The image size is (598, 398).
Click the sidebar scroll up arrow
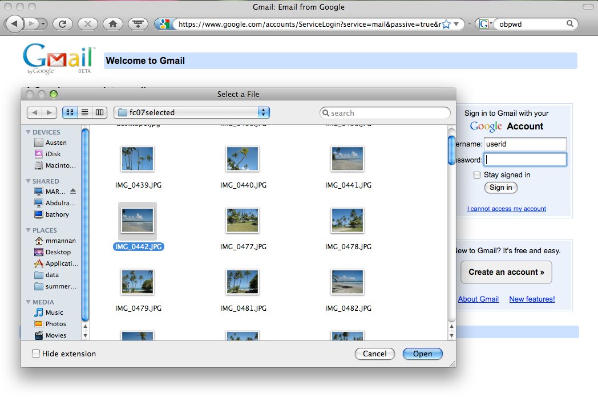tap(86, 327)
